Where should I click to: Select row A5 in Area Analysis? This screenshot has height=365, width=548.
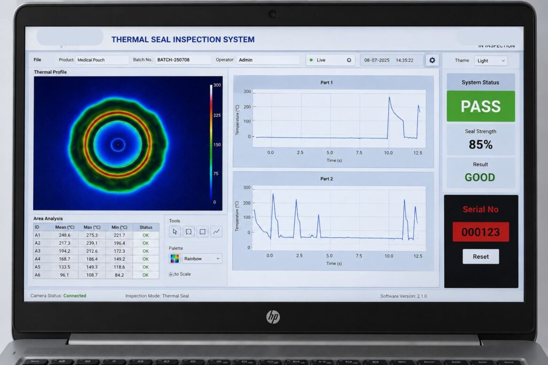coord(96,267)
